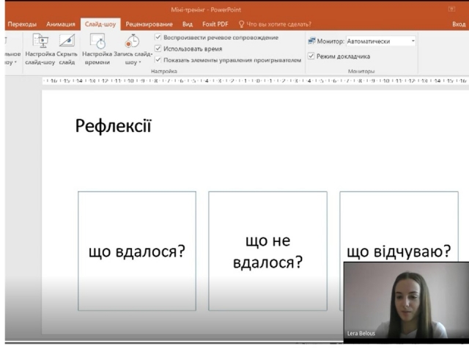Go to the Рецензирование tab

[x=149, y=24]
